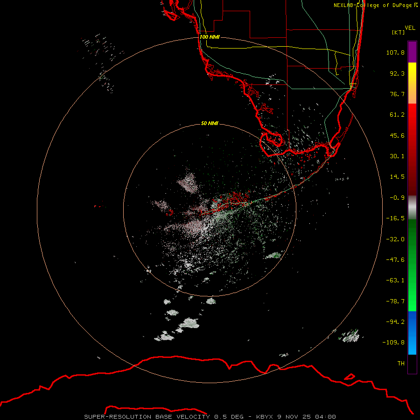Select the 45.6 knots scale value
This screenshot has height=420, width=420.
tap(397, 135)
